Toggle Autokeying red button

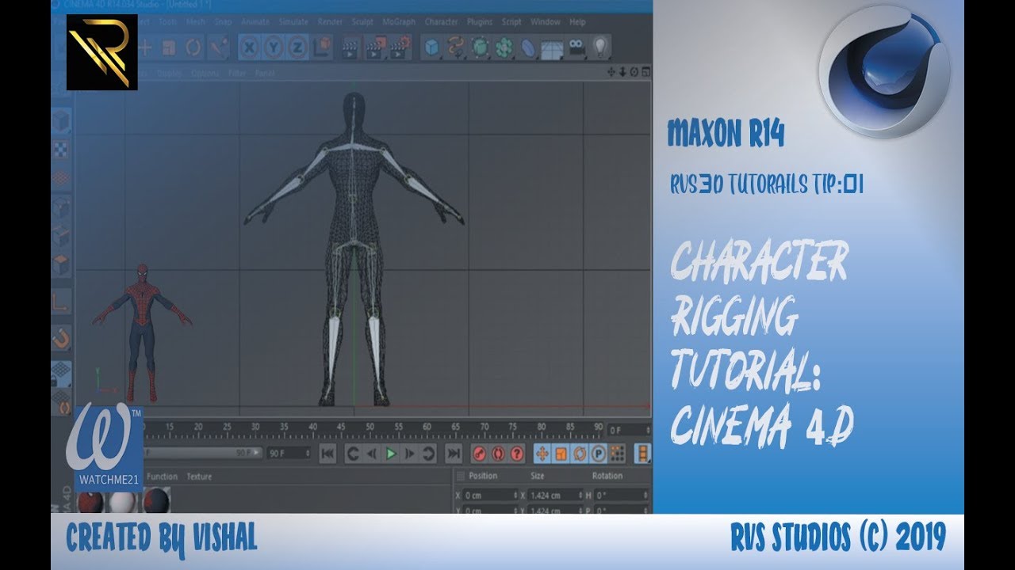pyautogui.click(x=498, y=454)
